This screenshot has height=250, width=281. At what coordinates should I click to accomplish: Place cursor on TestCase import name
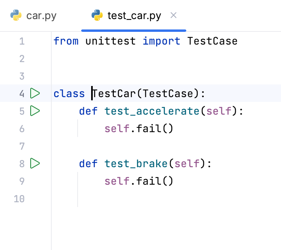[x=212, y=41]
